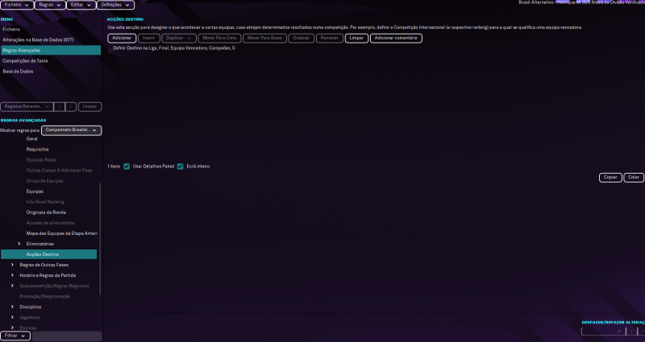Open the Campeonato Brasileiro rules dropdown
The height and width of the screenshot is (342, 645).
[x=72, y=130]
